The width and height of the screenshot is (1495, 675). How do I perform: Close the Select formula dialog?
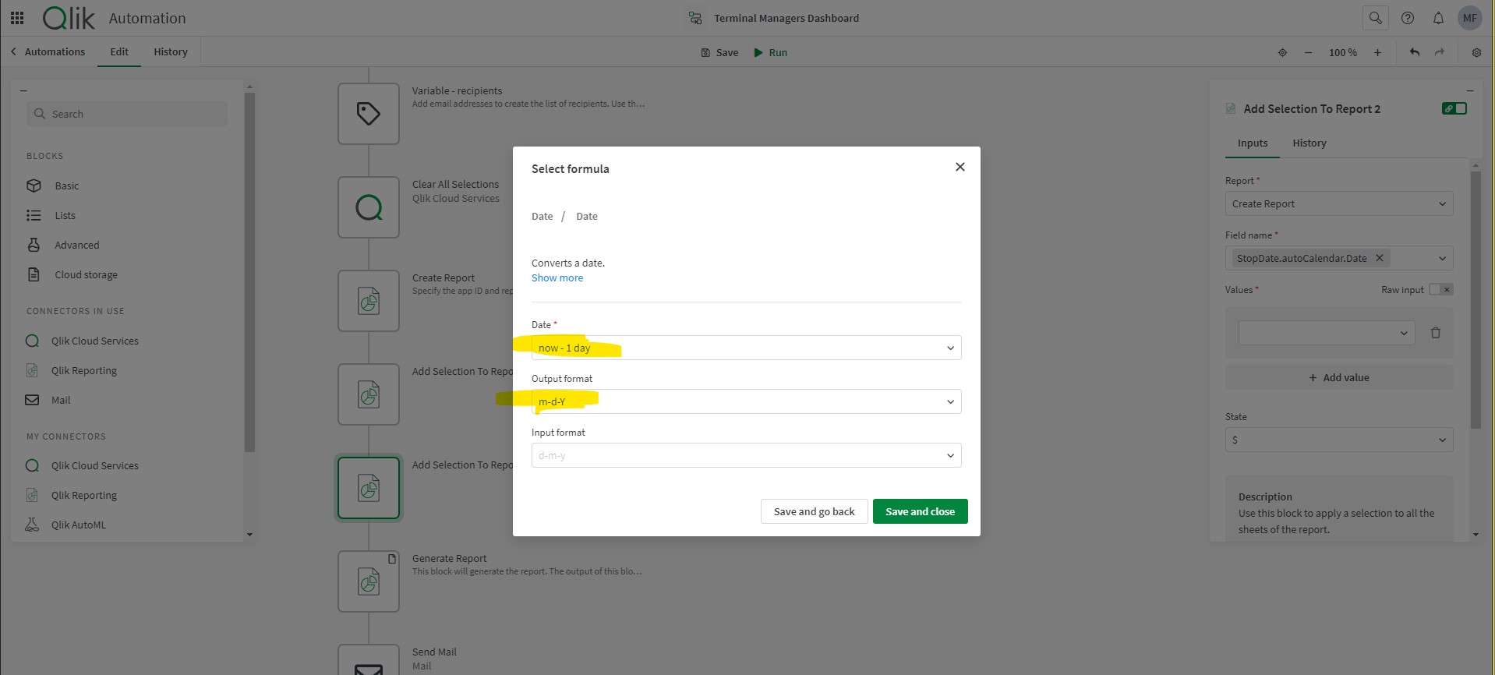coord(960,167)
